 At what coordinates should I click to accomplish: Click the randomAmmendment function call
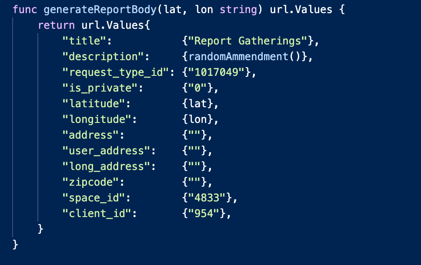238,57
